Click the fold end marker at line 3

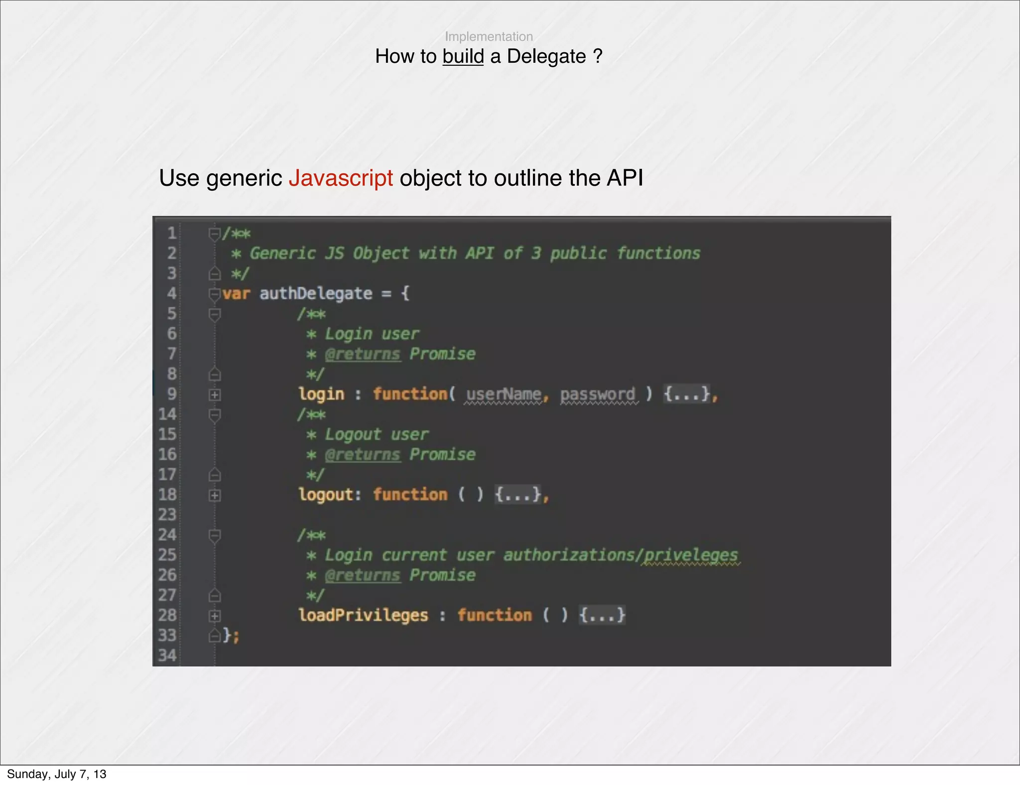(214, 273)
